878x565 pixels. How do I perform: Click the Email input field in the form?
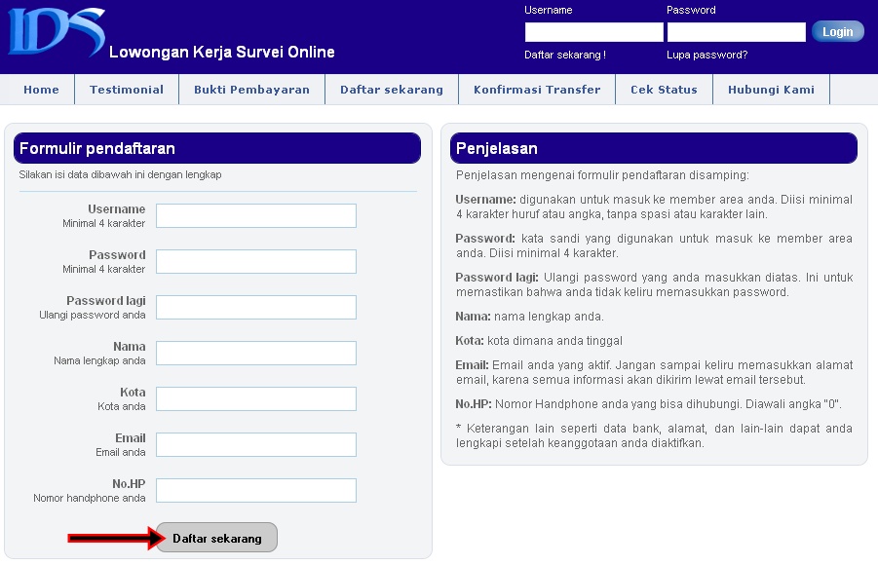[x=256, y=444]
